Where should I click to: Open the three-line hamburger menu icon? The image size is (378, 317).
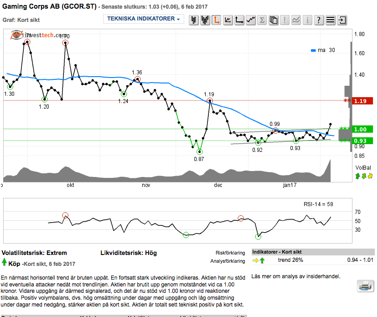[330, 20]
